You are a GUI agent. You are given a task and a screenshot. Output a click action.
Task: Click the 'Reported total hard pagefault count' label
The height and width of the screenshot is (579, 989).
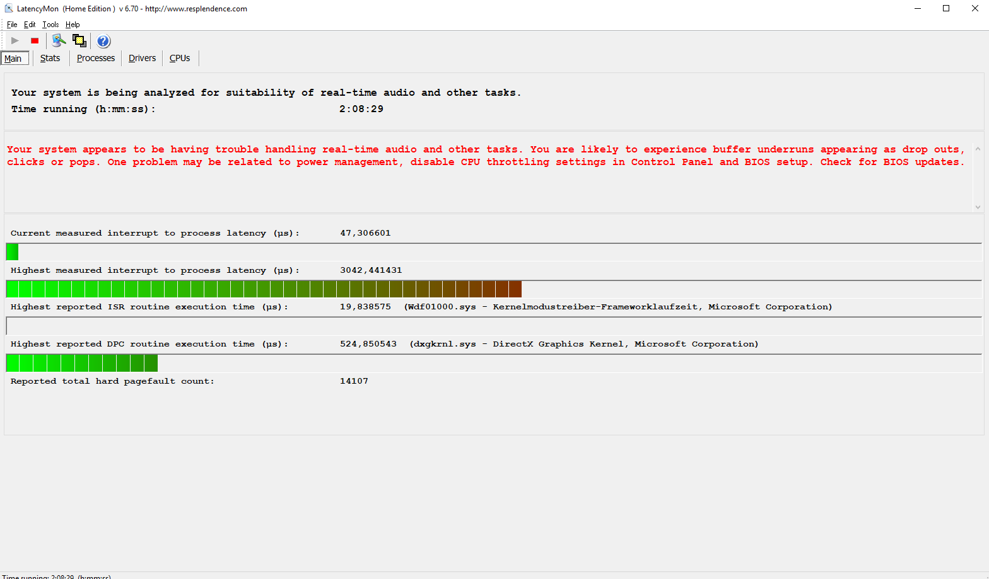click(x=112, y=381)
